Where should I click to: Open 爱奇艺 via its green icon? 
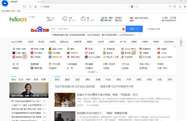tap(104, 53)
